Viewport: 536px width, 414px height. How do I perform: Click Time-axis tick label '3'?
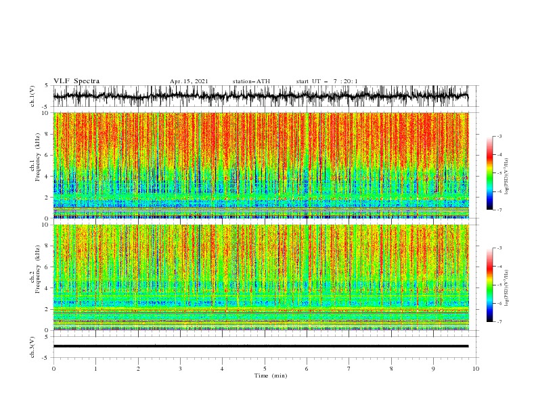tap(180, 369)
